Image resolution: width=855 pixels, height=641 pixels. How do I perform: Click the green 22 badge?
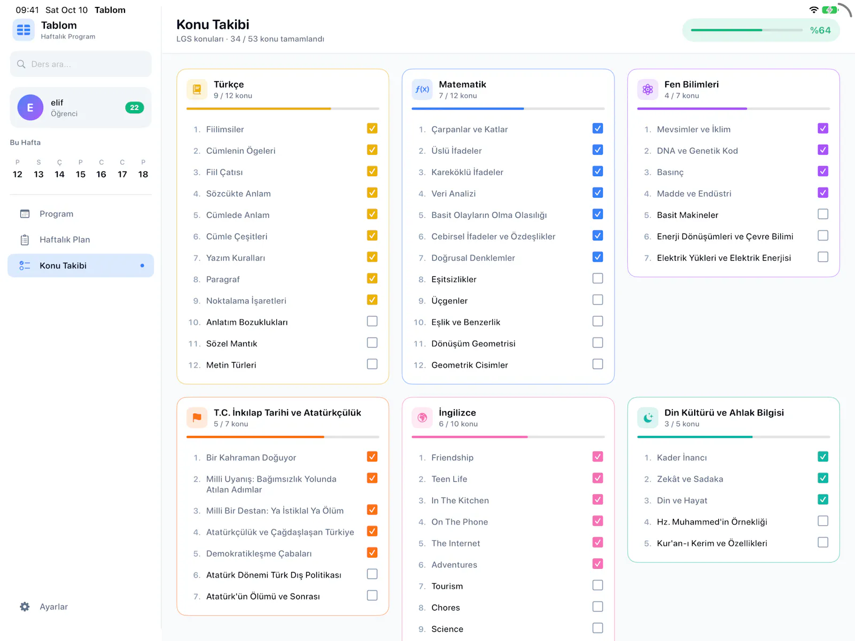click(x=135, y=107)
